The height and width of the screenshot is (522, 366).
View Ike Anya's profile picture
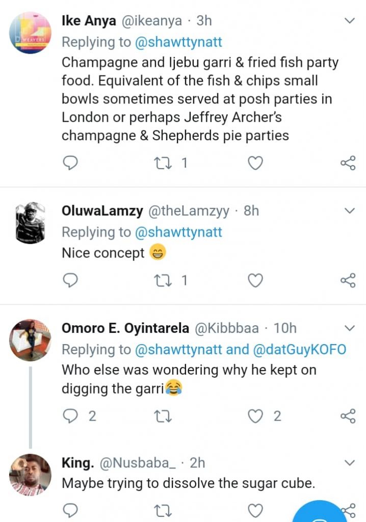click(x=31, y=33)
